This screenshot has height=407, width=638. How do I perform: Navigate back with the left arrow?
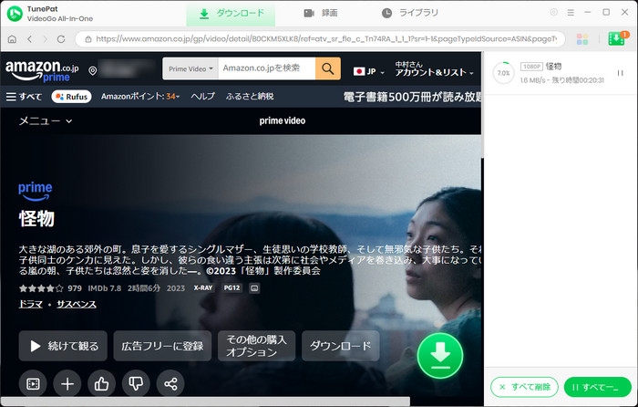pyautogui.click(x=30, y=39)
